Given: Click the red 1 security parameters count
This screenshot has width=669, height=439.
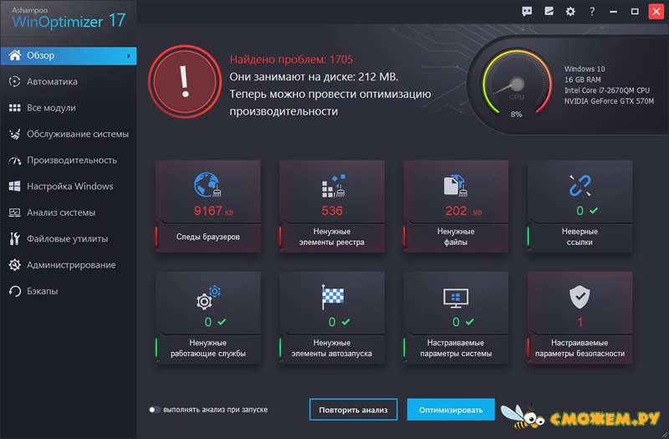Looking at the screenshot, I should [x=580, y=322].
